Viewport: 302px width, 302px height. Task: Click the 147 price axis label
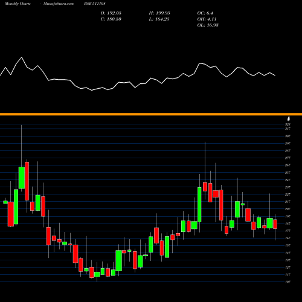click(288, 252)
